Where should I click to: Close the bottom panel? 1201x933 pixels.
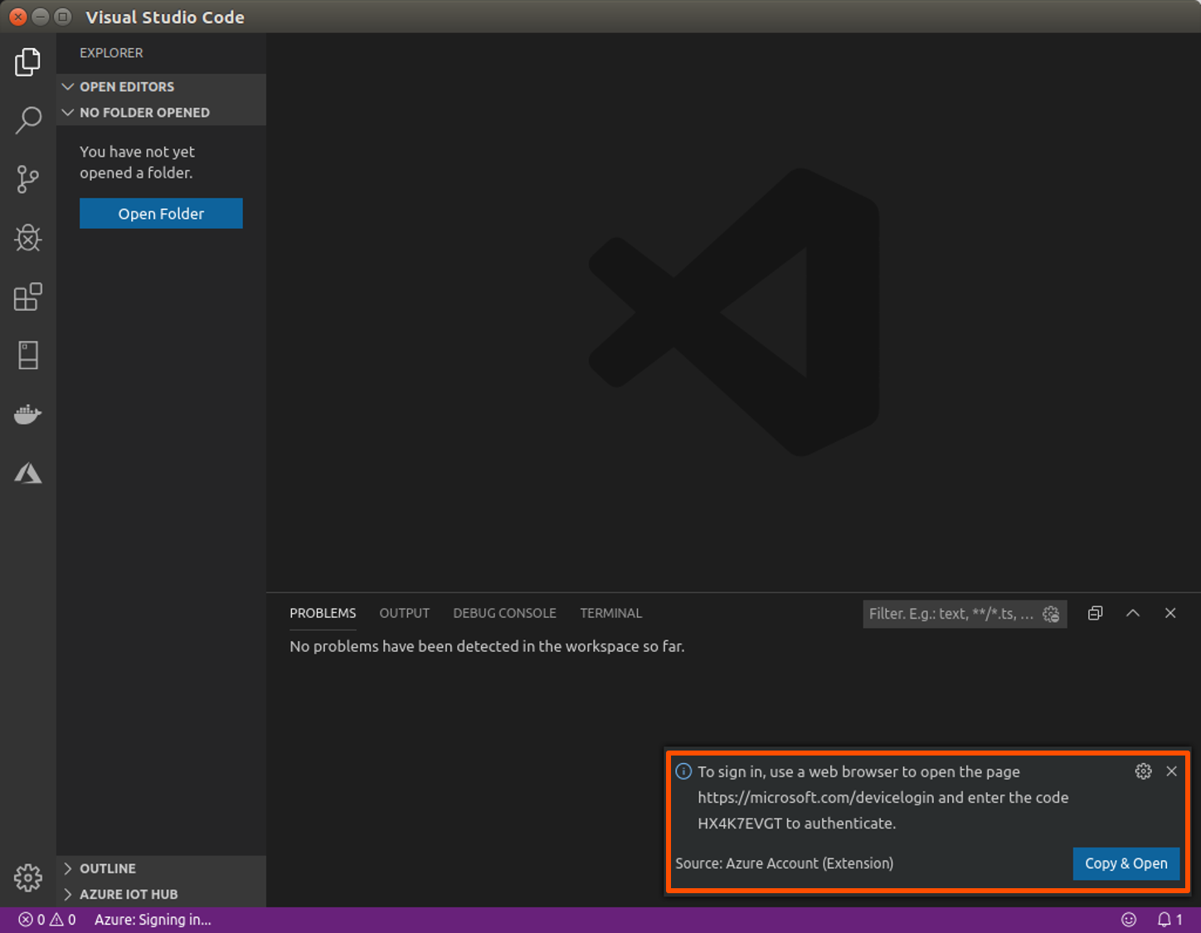tap(1170, 613)
